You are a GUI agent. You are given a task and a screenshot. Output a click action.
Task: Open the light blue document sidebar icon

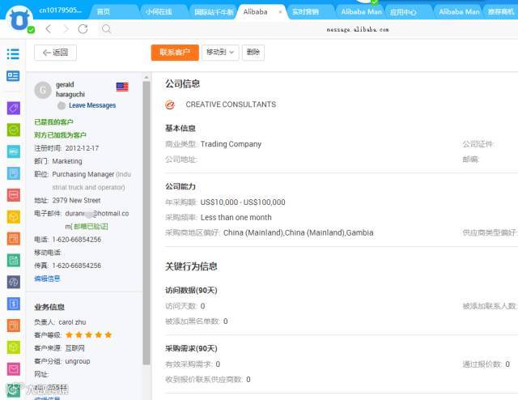[14, 173]
